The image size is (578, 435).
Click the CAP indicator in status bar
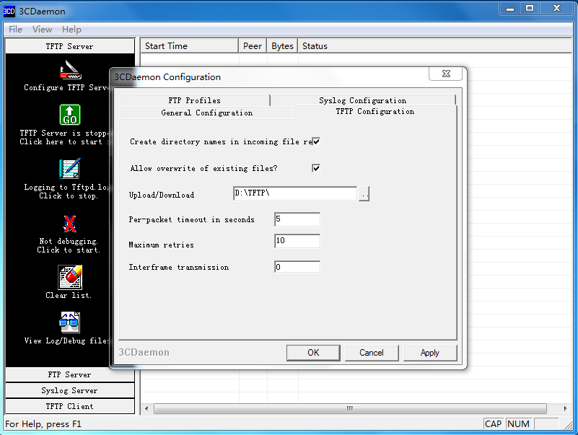coord(494,424)
